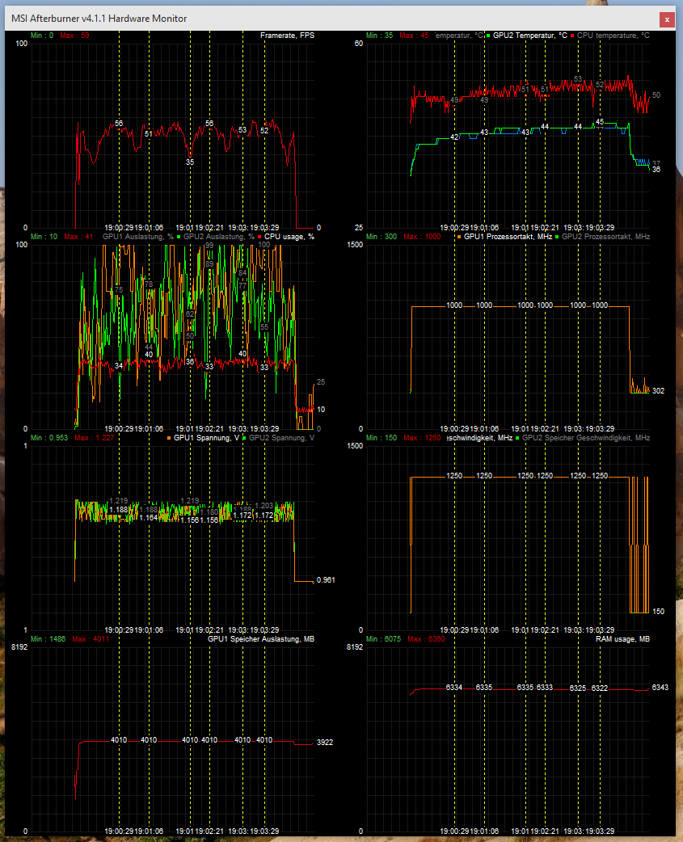Click the red swatch before CPU temperature
Screen dimensions: 683x842
[x=573, y=36]
